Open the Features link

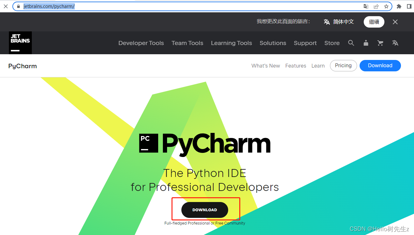point(296,66)
